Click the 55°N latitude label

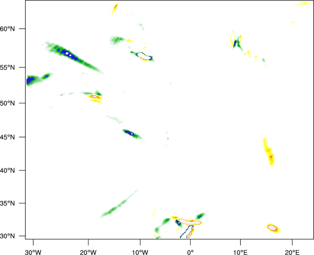(x=7, y=67)
